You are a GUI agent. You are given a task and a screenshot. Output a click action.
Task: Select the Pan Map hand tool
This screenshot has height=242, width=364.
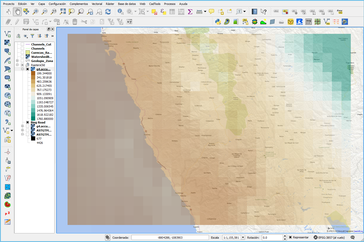coord(17,12)
